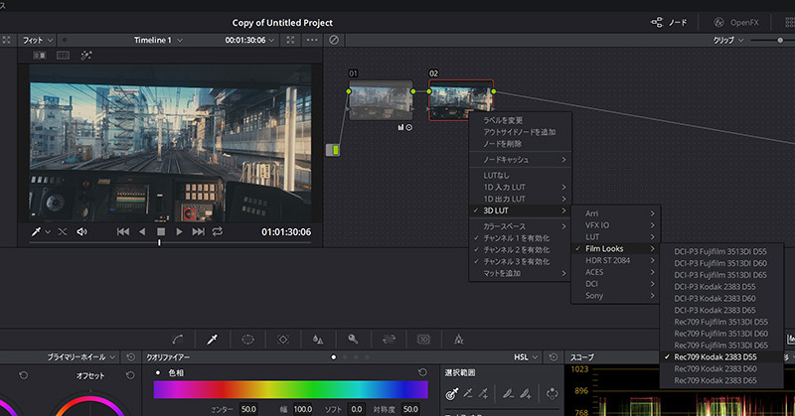Image resolution: width=795 pixels, height=416 pixels.
Task: Open the Timeline 1 dropdown
Action: click(x=158, y=40)
